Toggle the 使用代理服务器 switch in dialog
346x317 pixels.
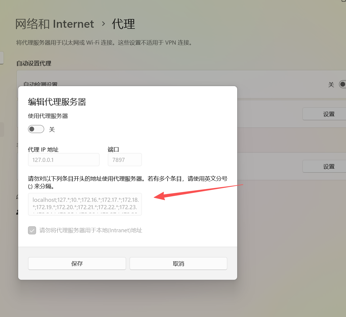tap(36, 129)
